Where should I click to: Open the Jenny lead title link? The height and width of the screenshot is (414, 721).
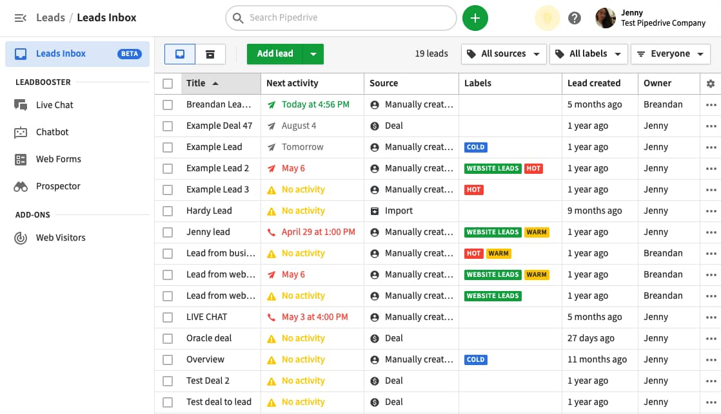point(208,232)
